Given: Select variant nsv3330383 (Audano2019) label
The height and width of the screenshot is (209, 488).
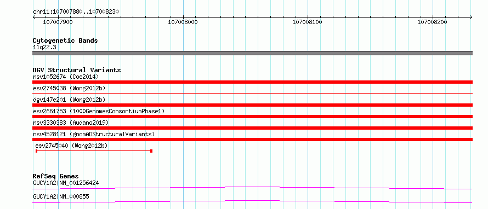Looking at the screenshot, I should [71, 123].
